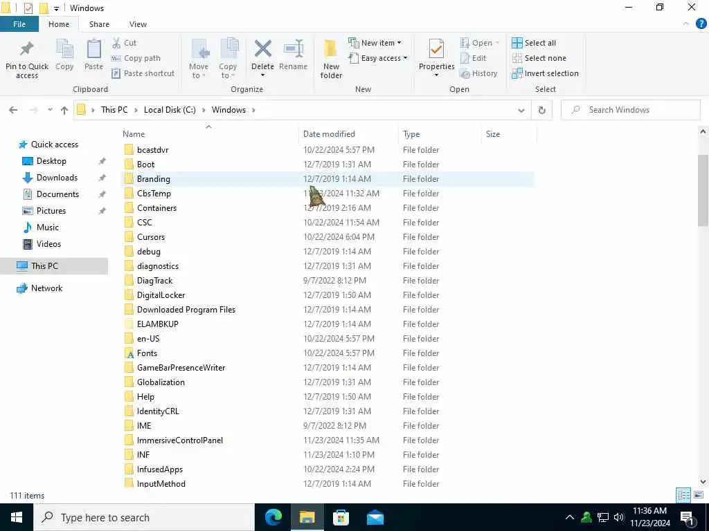
Task: Click the Move to button
Action: 199,59
